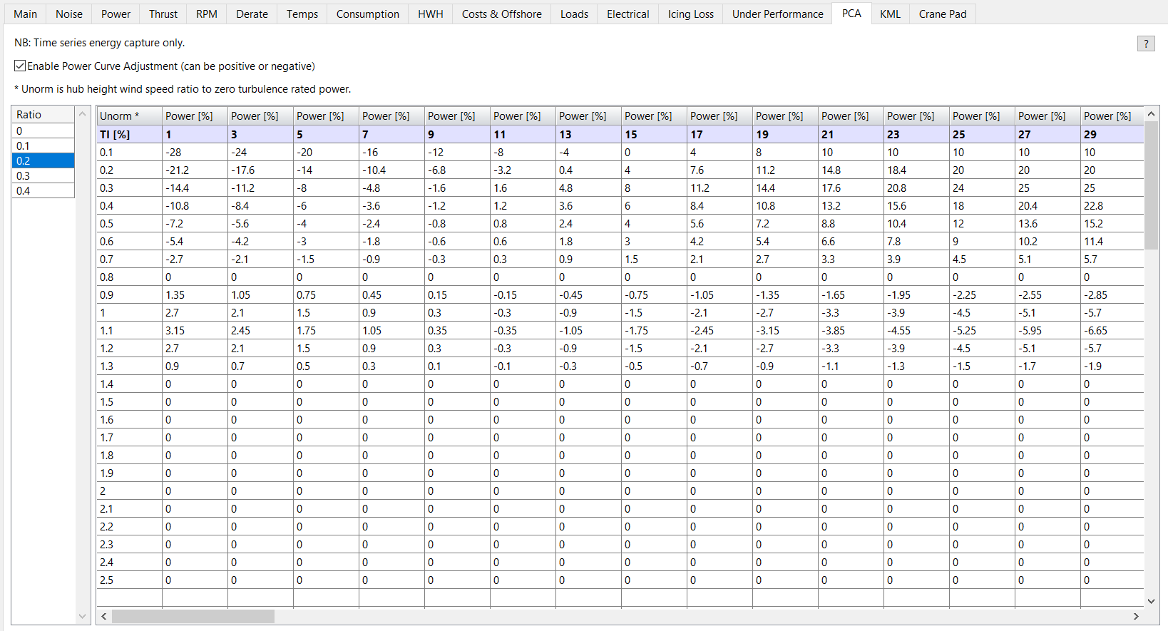Screen dimensions: 1168x631
Task: Click the table's scroll up arrow
Action: click(x=1151, y=114)
